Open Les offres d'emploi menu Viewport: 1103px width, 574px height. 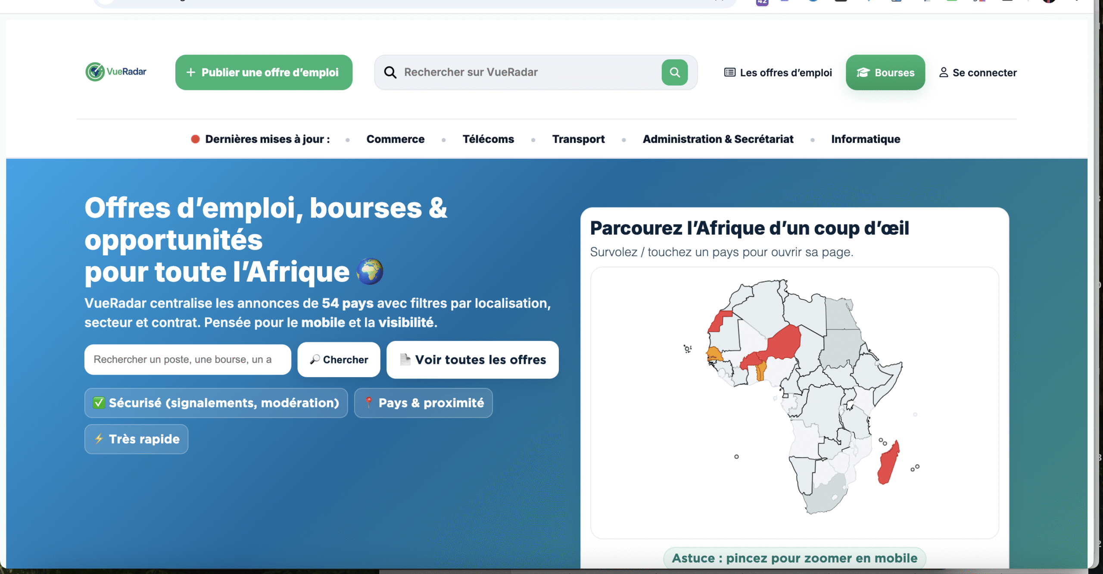coord(778,72)
